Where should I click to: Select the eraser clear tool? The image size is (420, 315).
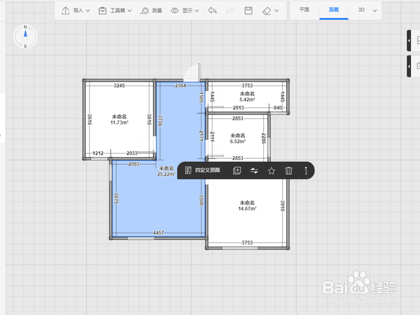pyautogui.click(x=267, y=11)
